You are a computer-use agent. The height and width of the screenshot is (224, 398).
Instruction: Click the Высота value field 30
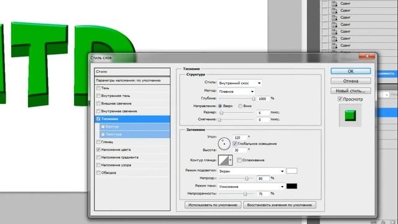click(239, 150)
